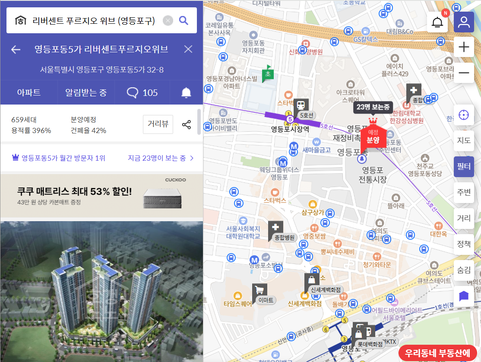
Task: Toggle the 필터 panel in sidebar
Action: point(464,166)
